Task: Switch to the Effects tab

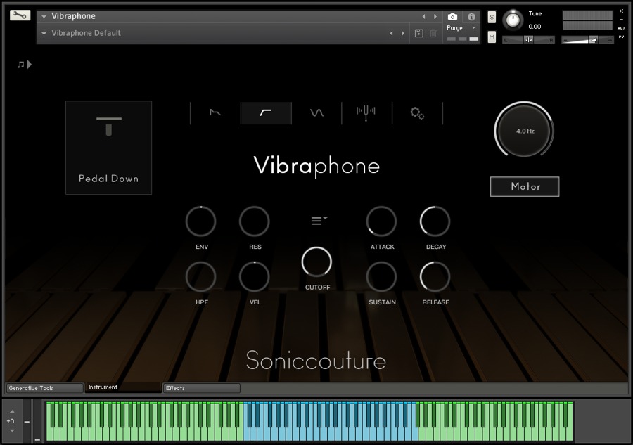Action: pyautogui.click(x=201, y=388)
